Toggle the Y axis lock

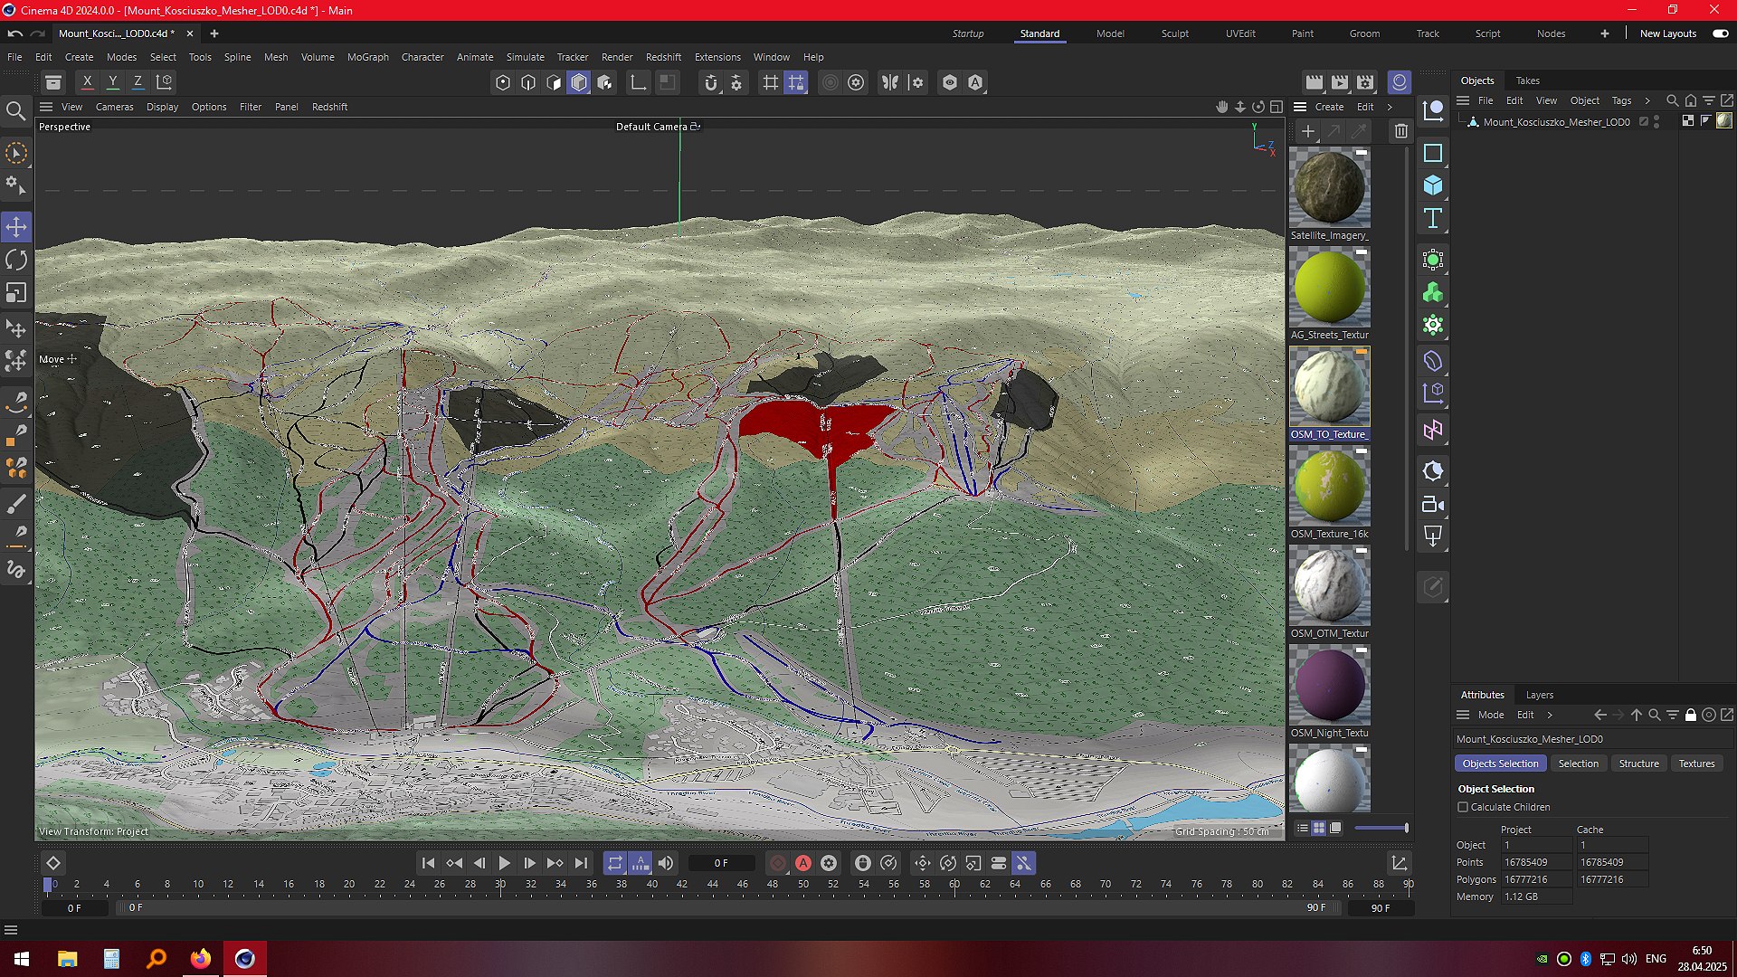tap(113, 82)
